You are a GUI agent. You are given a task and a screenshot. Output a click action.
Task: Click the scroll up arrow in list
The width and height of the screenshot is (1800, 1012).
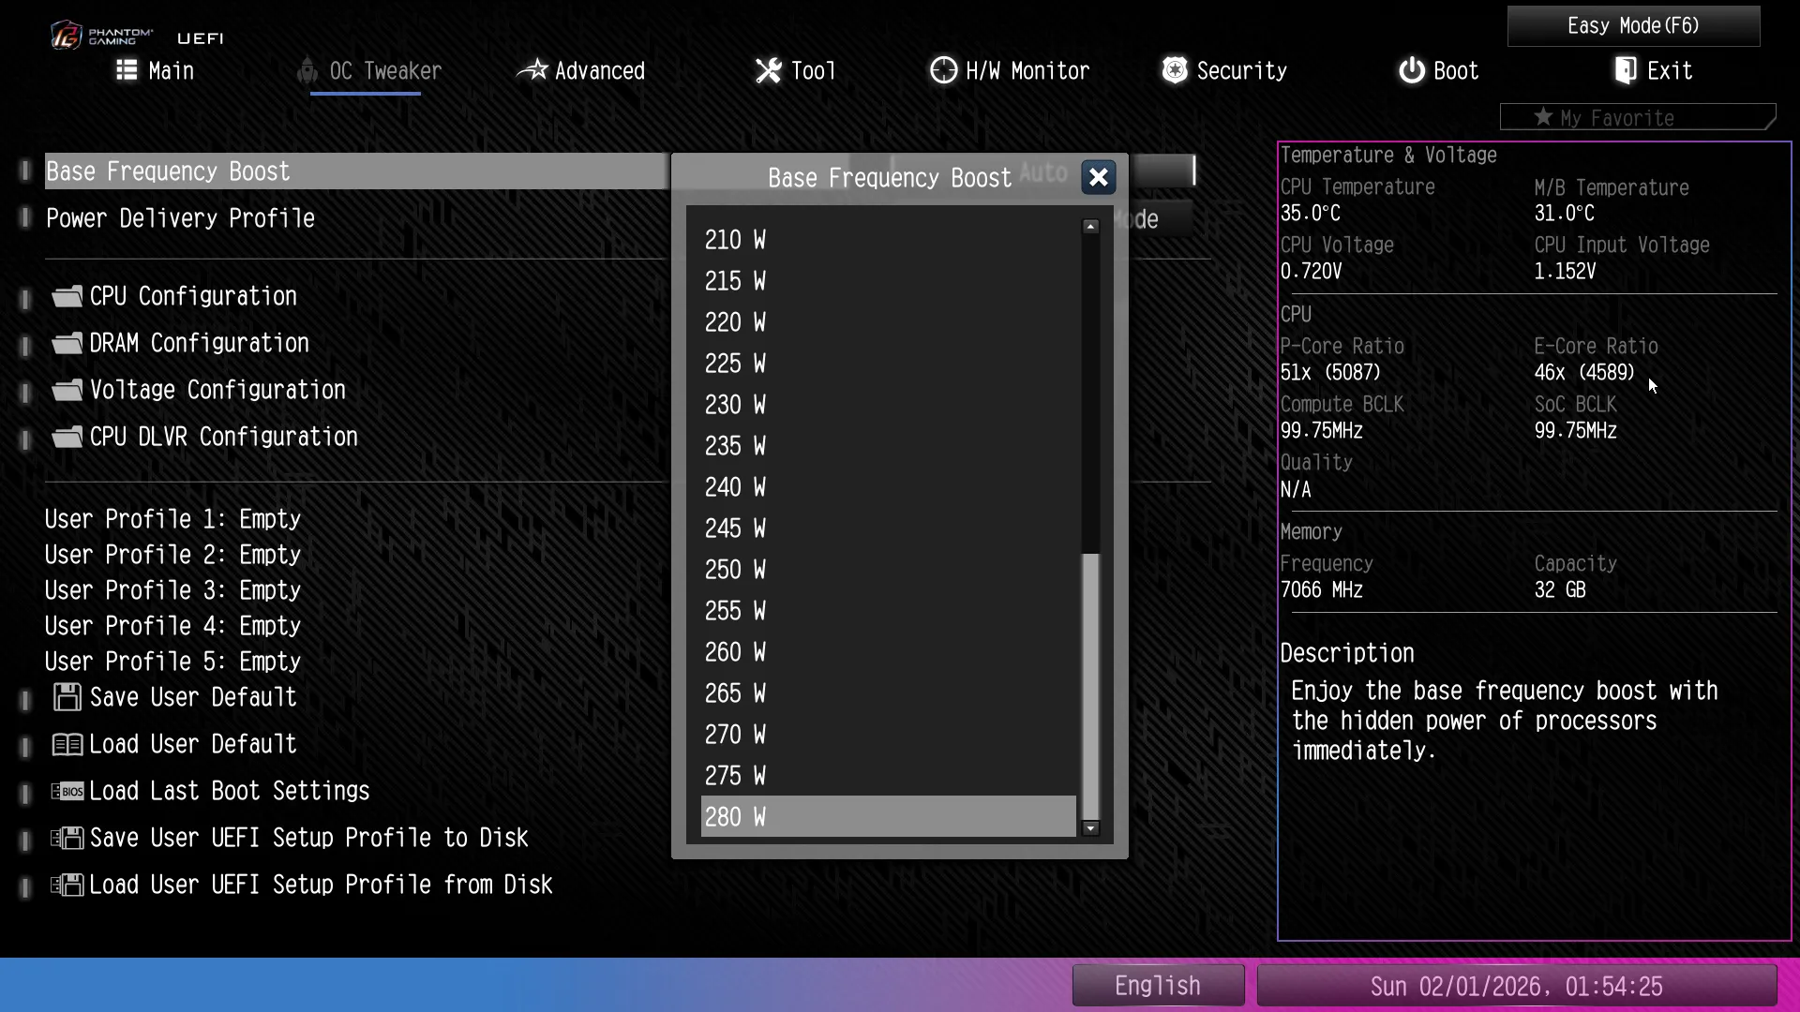1090,226
